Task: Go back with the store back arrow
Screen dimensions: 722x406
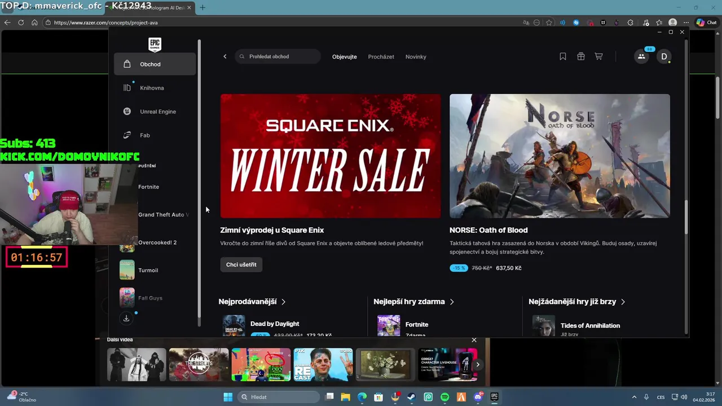Action: [x=224, y=56]
